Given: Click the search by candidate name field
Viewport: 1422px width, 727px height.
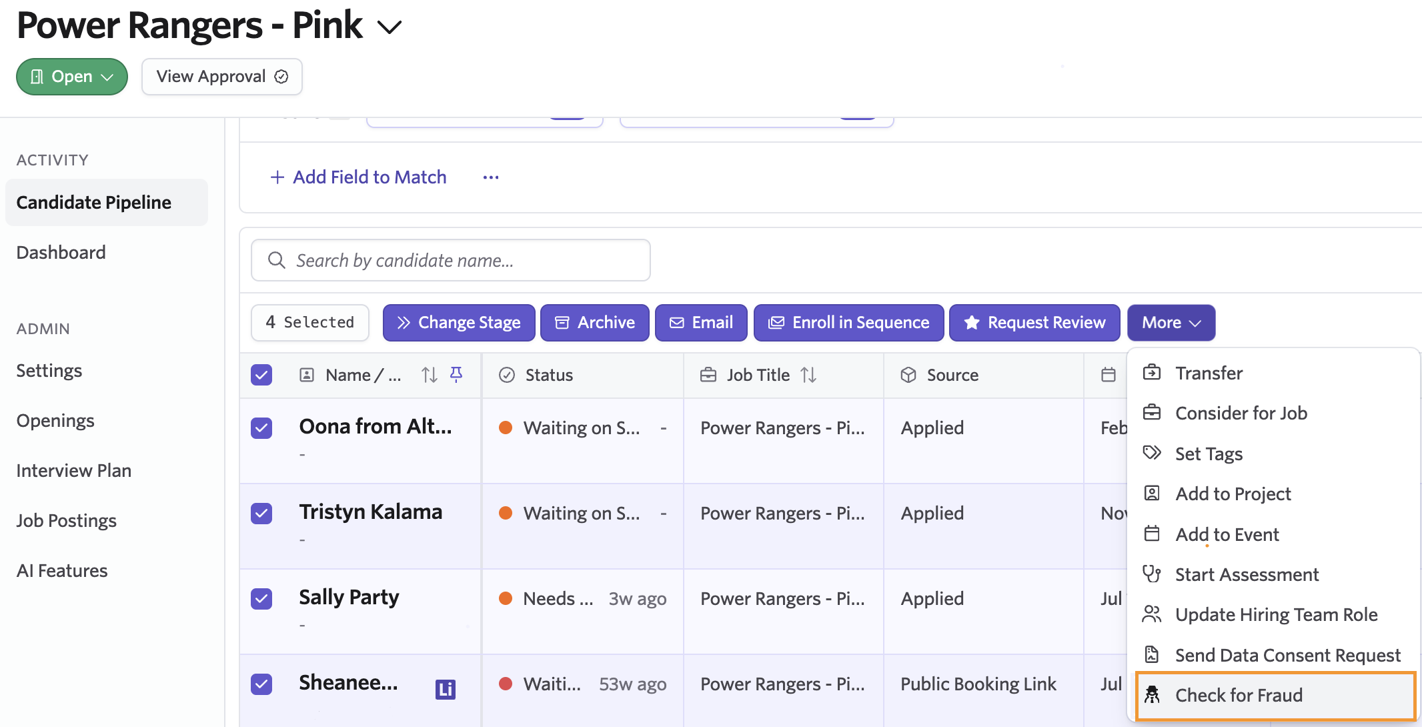Looking at the screenshot, I should (451, 260).
